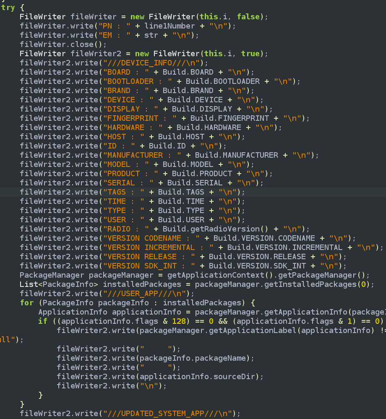386x419 pixels.
Task: Click the "///DEVICE_INFO///" string
Action: click(151, 63)
